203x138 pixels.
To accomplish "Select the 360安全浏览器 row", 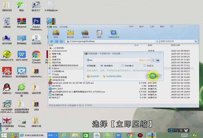I will (121, 77).
